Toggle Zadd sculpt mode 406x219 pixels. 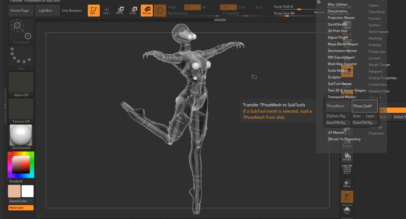pos(228,7)
